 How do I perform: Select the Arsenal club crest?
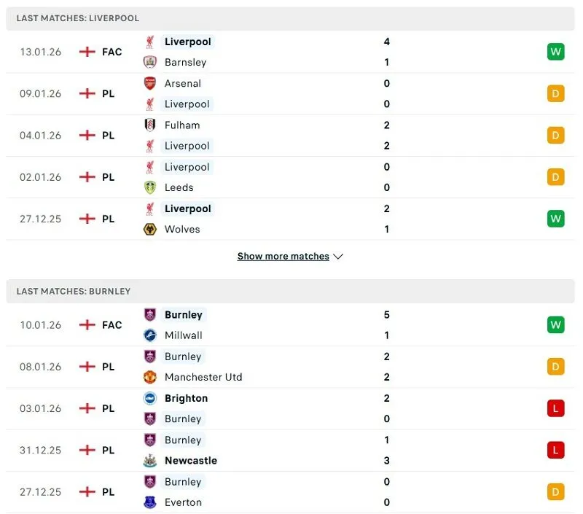150,83
